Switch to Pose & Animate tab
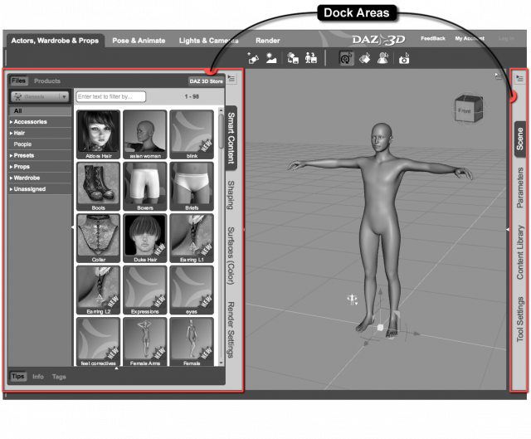The image size is (531, 439). click(x=139, y=41)
